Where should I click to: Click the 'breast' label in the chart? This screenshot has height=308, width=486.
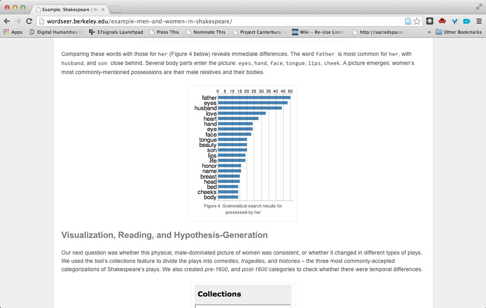tap(209, 177)
